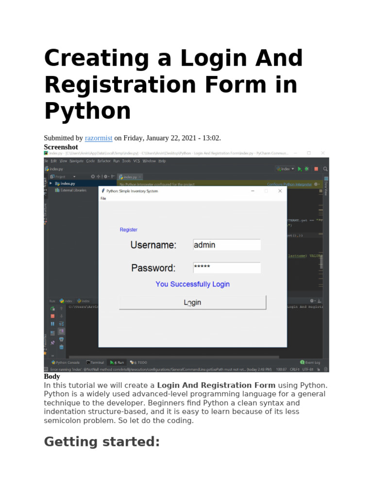Click the Username input field
The height and width of the screenshot is (498, 373).
click(x=227, y=245)
